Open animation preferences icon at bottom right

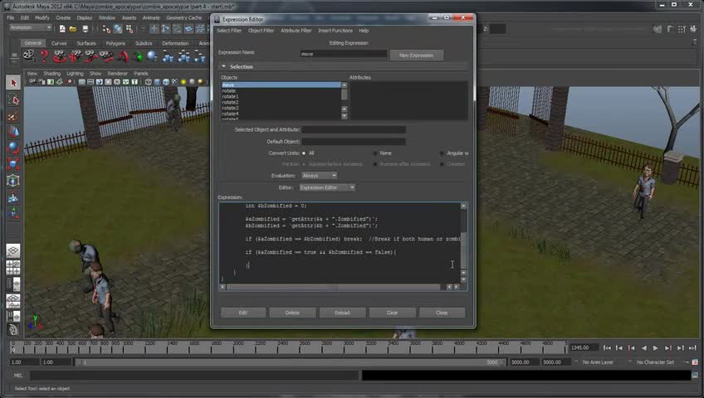[695, 362]
